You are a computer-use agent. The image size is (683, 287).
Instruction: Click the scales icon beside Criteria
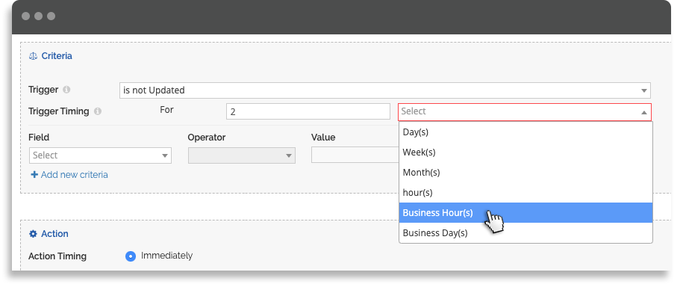33,56
